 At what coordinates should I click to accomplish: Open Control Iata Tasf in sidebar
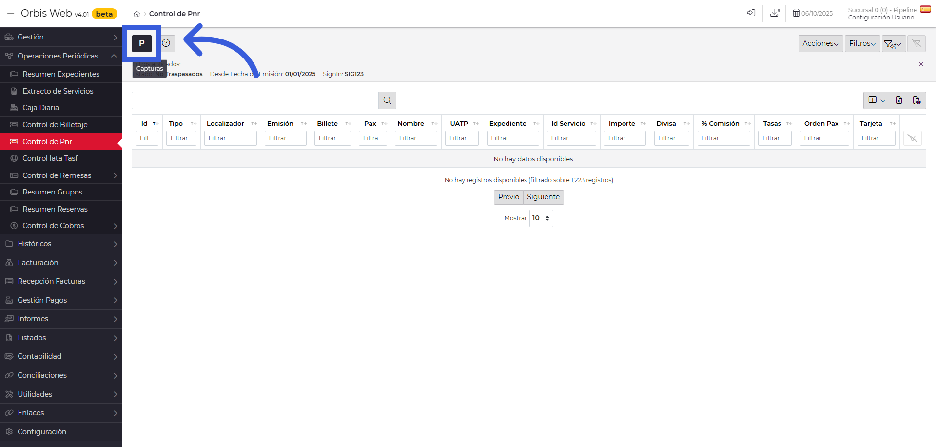61,158
